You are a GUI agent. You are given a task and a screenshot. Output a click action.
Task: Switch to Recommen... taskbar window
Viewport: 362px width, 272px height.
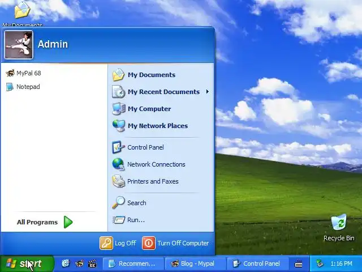click(x=133, y=263)
